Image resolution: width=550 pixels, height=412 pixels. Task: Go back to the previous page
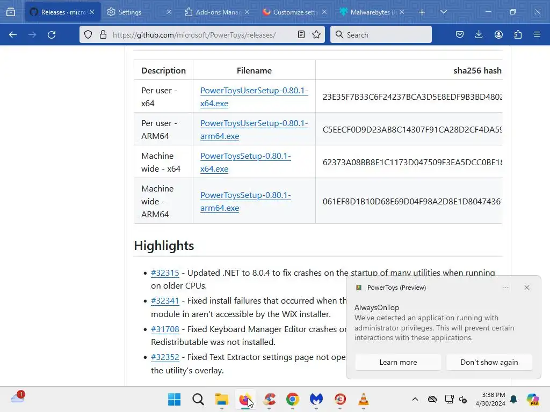(x=13, y=35)
